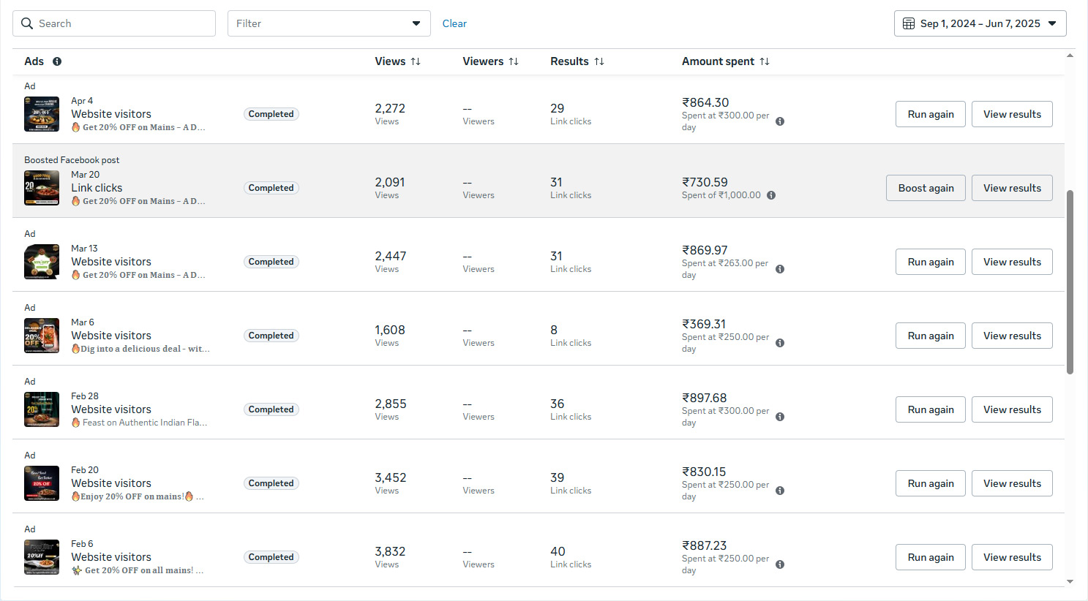Run again the Apr 4 ad

[x=930, y=114]
